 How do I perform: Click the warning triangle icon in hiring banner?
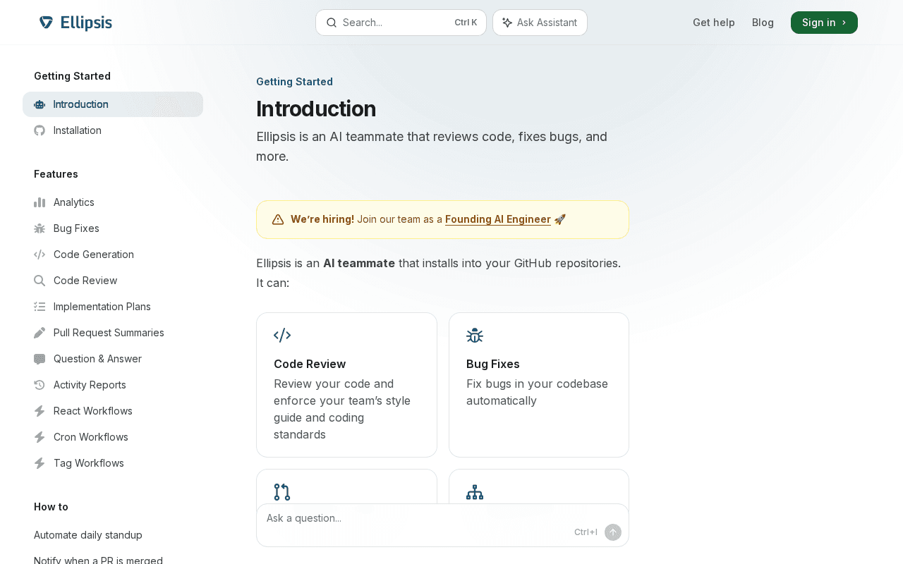click(x=278, y=219)
